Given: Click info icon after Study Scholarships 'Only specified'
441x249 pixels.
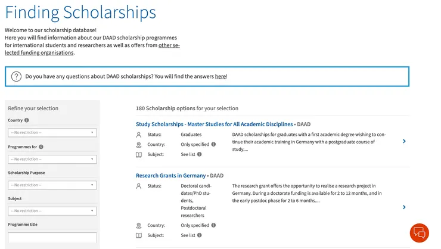Looking at the screenshot, I should coord(213,144).
